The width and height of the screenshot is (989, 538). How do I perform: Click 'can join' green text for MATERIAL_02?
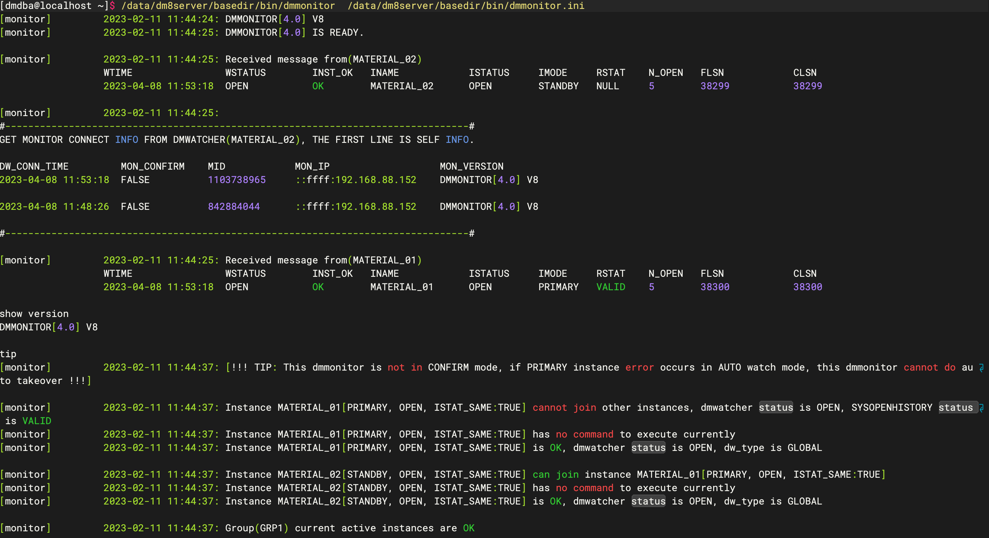[x=555, y=475]
